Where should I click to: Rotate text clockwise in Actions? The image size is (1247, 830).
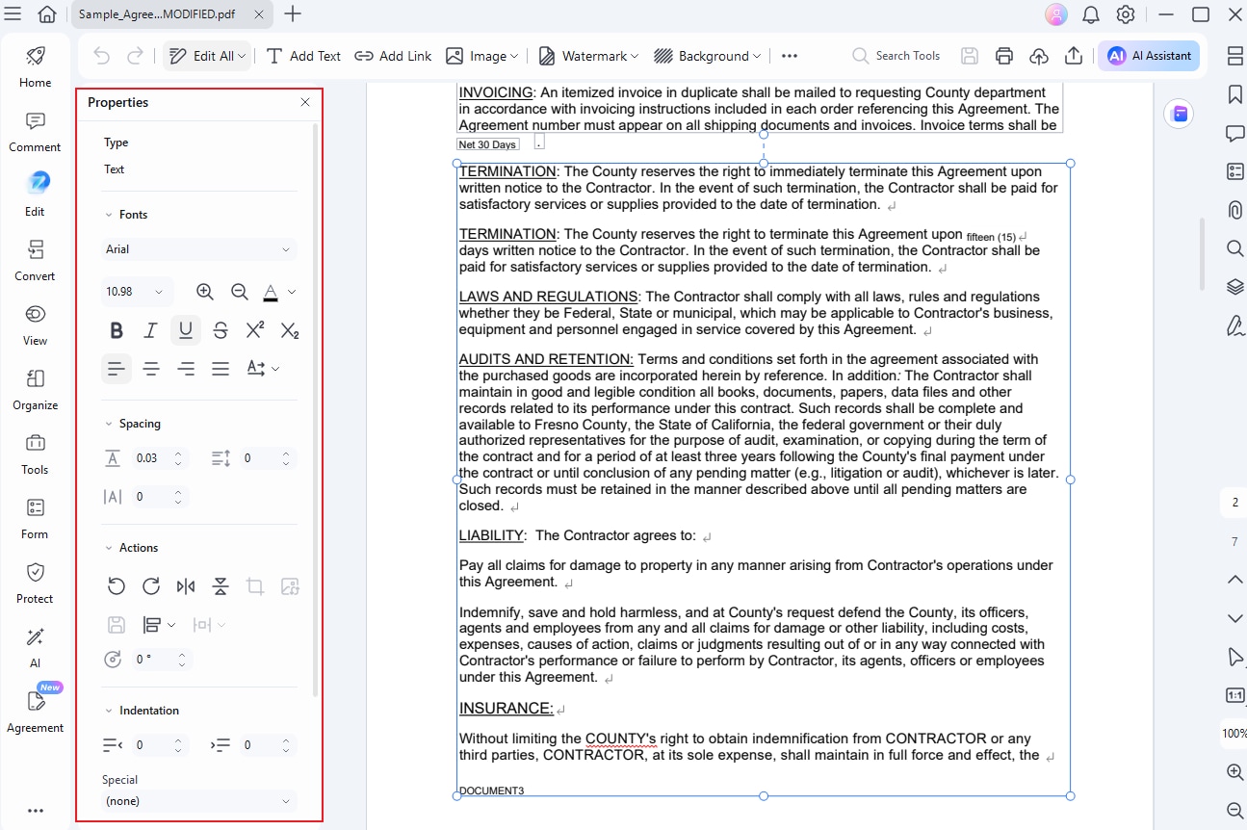[x=151, y=586]
